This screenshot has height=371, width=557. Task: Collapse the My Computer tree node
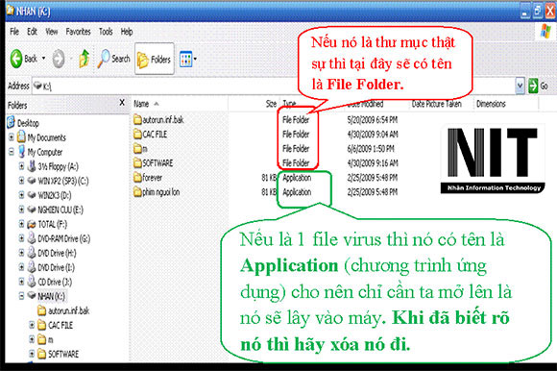pyautogui.click(x=12, y=152)
